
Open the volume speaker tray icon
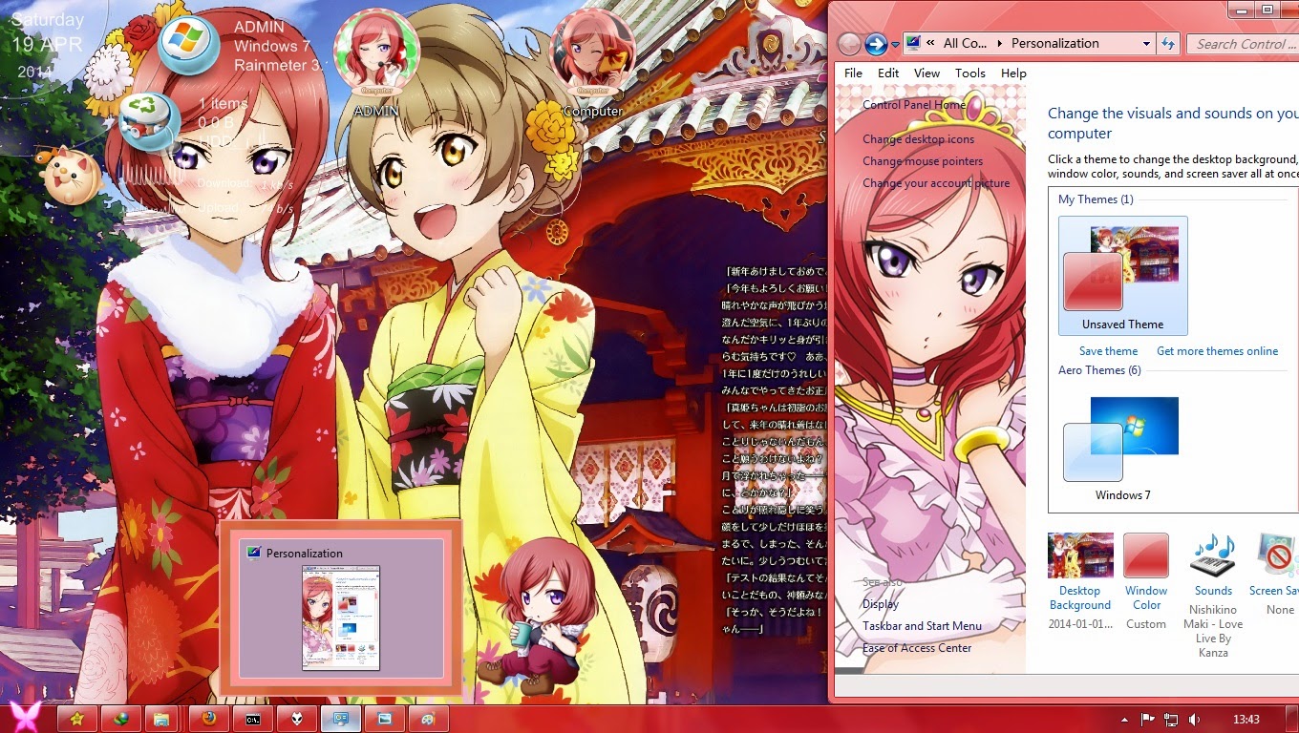1194,719
